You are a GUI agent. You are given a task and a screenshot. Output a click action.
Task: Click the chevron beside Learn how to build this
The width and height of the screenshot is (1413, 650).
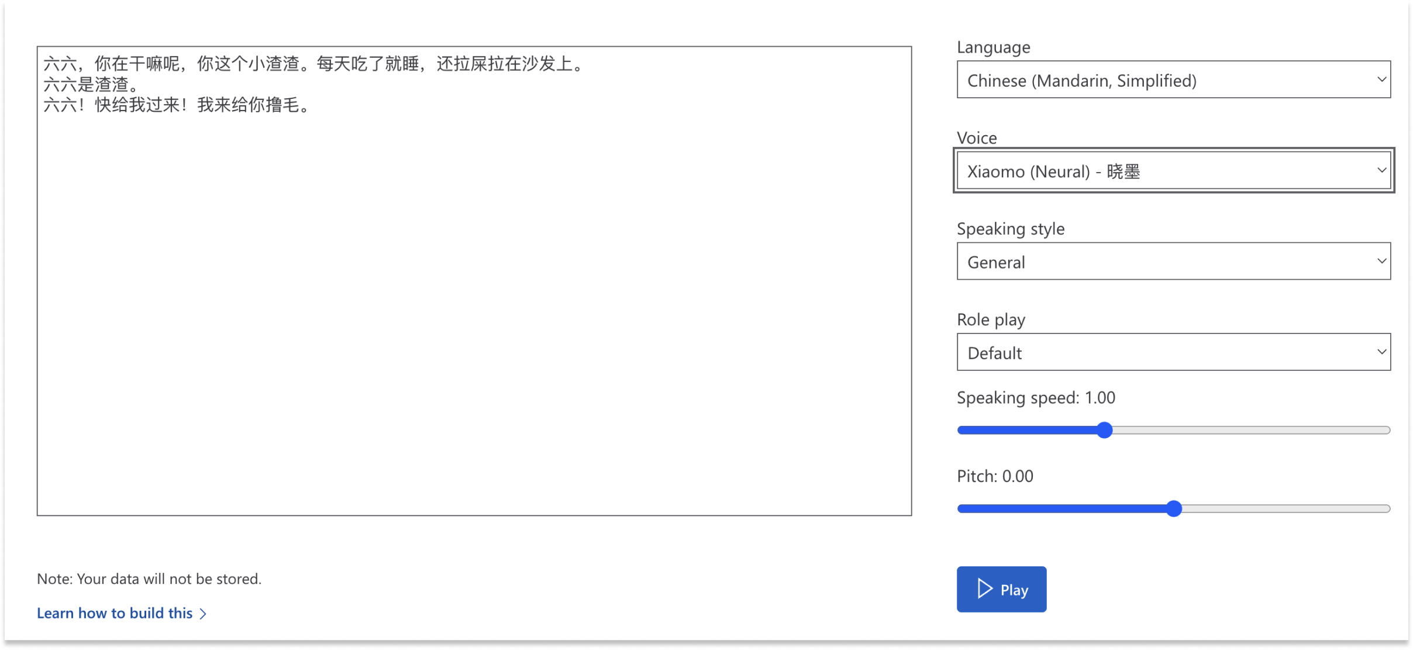203,614
